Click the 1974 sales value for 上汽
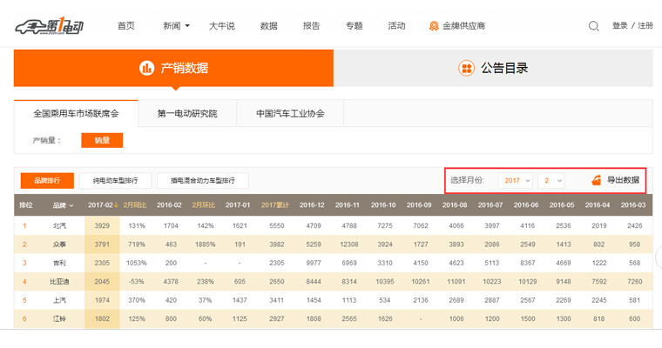The width and height of the screenshot is (662, 348). coord(102,300)
